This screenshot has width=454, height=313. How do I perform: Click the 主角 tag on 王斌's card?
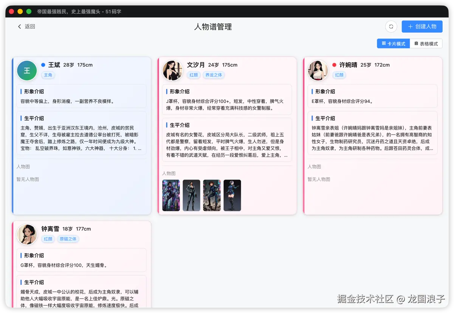coord(48,75)
